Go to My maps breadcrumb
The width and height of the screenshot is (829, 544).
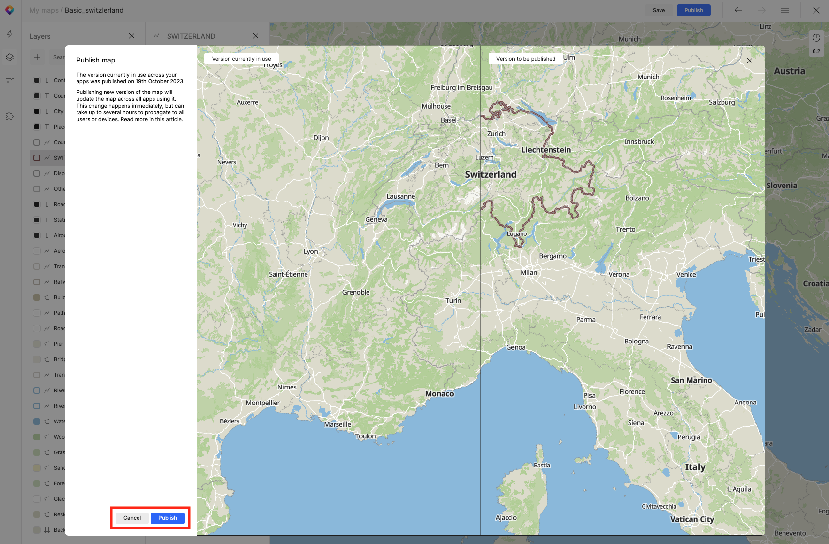(44, 10)
